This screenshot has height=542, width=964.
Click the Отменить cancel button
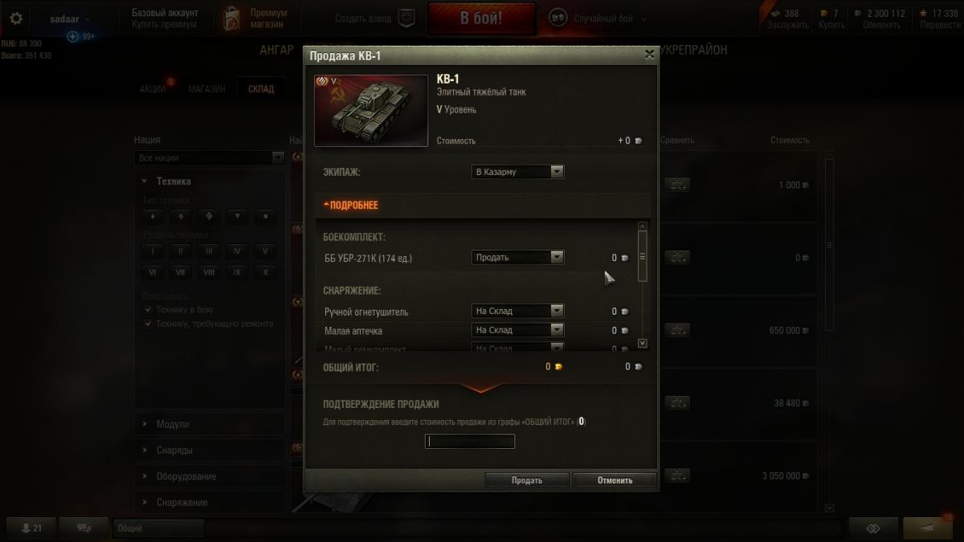[x=615, y=480]
